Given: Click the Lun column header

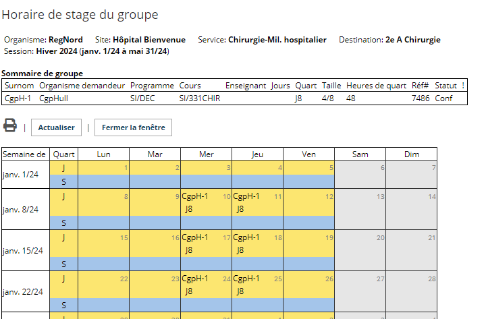Looking at the screenshot, I should [x=103, y=154].
